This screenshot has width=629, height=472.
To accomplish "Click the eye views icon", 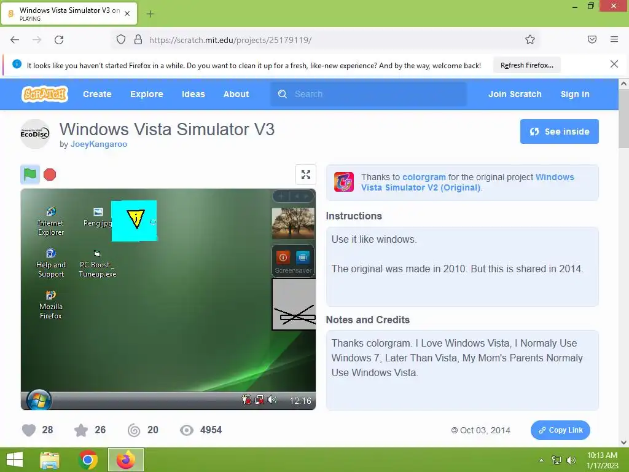I will tap(187, 430).
